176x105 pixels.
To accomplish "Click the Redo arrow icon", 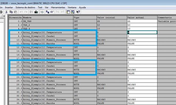I will pyautogui.click(x=26, y=12).
